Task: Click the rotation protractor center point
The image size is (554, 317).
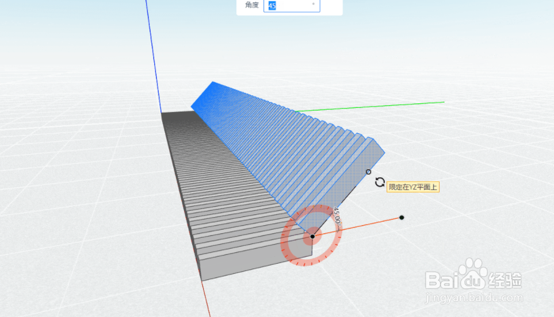Action: 312,236
